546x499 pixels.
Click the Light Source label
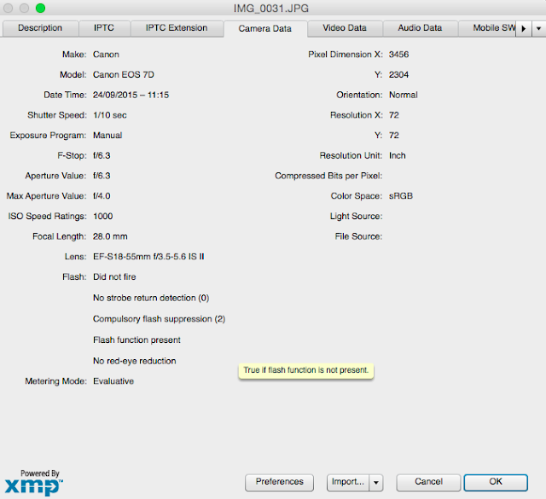[x=357, y=217]
